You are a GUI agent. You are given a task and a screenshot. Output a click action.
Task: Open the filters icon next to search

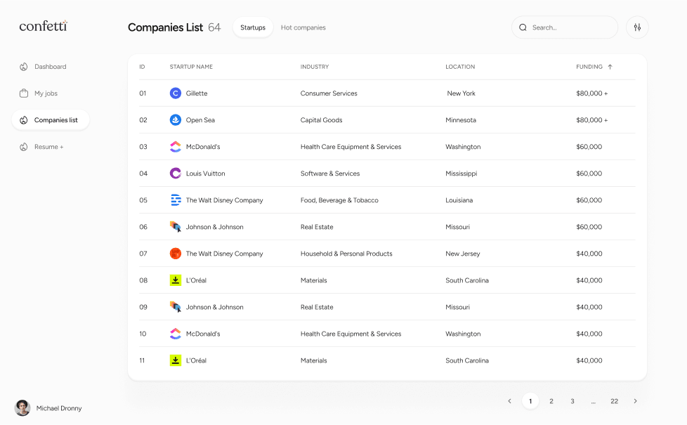pyautogui.click(x=637, y=27)
